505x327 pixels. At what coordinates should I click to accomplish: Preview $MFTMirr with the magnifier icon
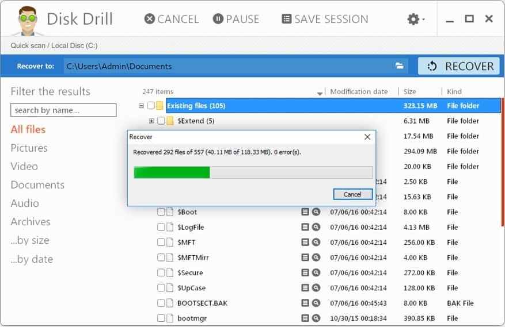click(316, 257)
